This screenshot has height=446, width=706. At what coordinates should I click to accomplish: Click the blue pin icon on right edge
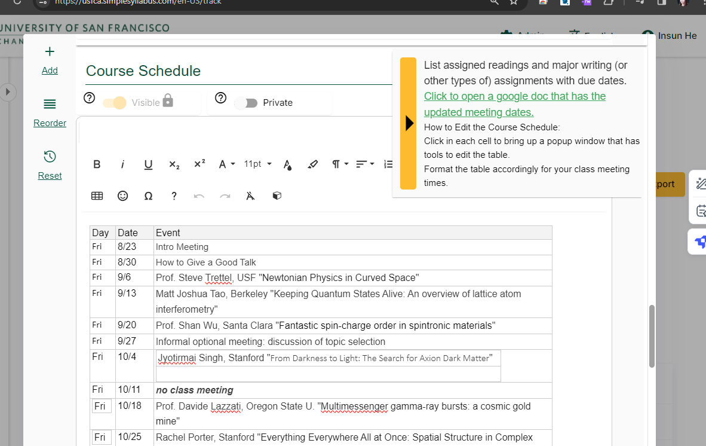(701, 242)
